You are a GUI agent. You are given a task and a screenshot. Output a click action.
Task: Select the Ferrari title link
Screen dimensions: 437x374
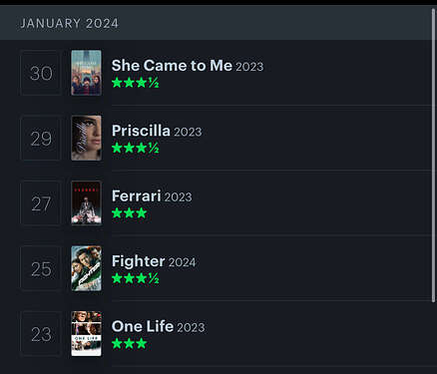(136, 195)
